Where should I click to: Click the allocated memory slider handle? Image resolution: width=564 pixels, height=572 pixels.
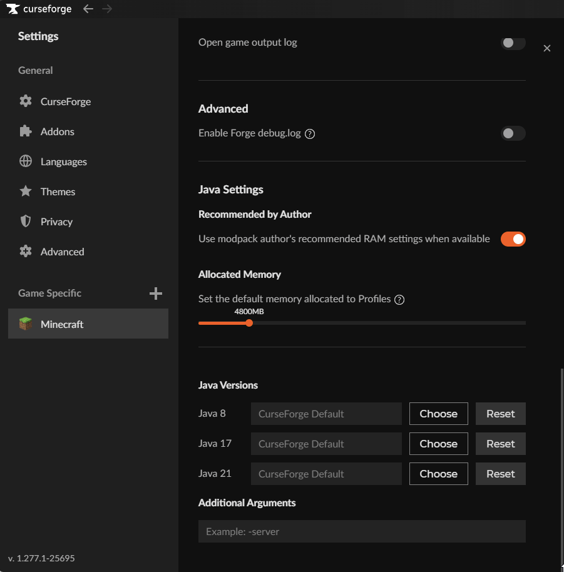coord(249,323)
